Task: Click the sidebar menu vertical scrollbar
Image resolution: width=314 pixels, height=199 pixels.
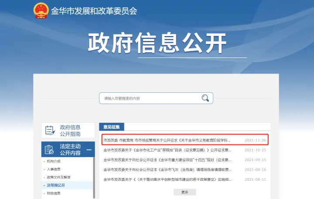Action: [94, 178]
